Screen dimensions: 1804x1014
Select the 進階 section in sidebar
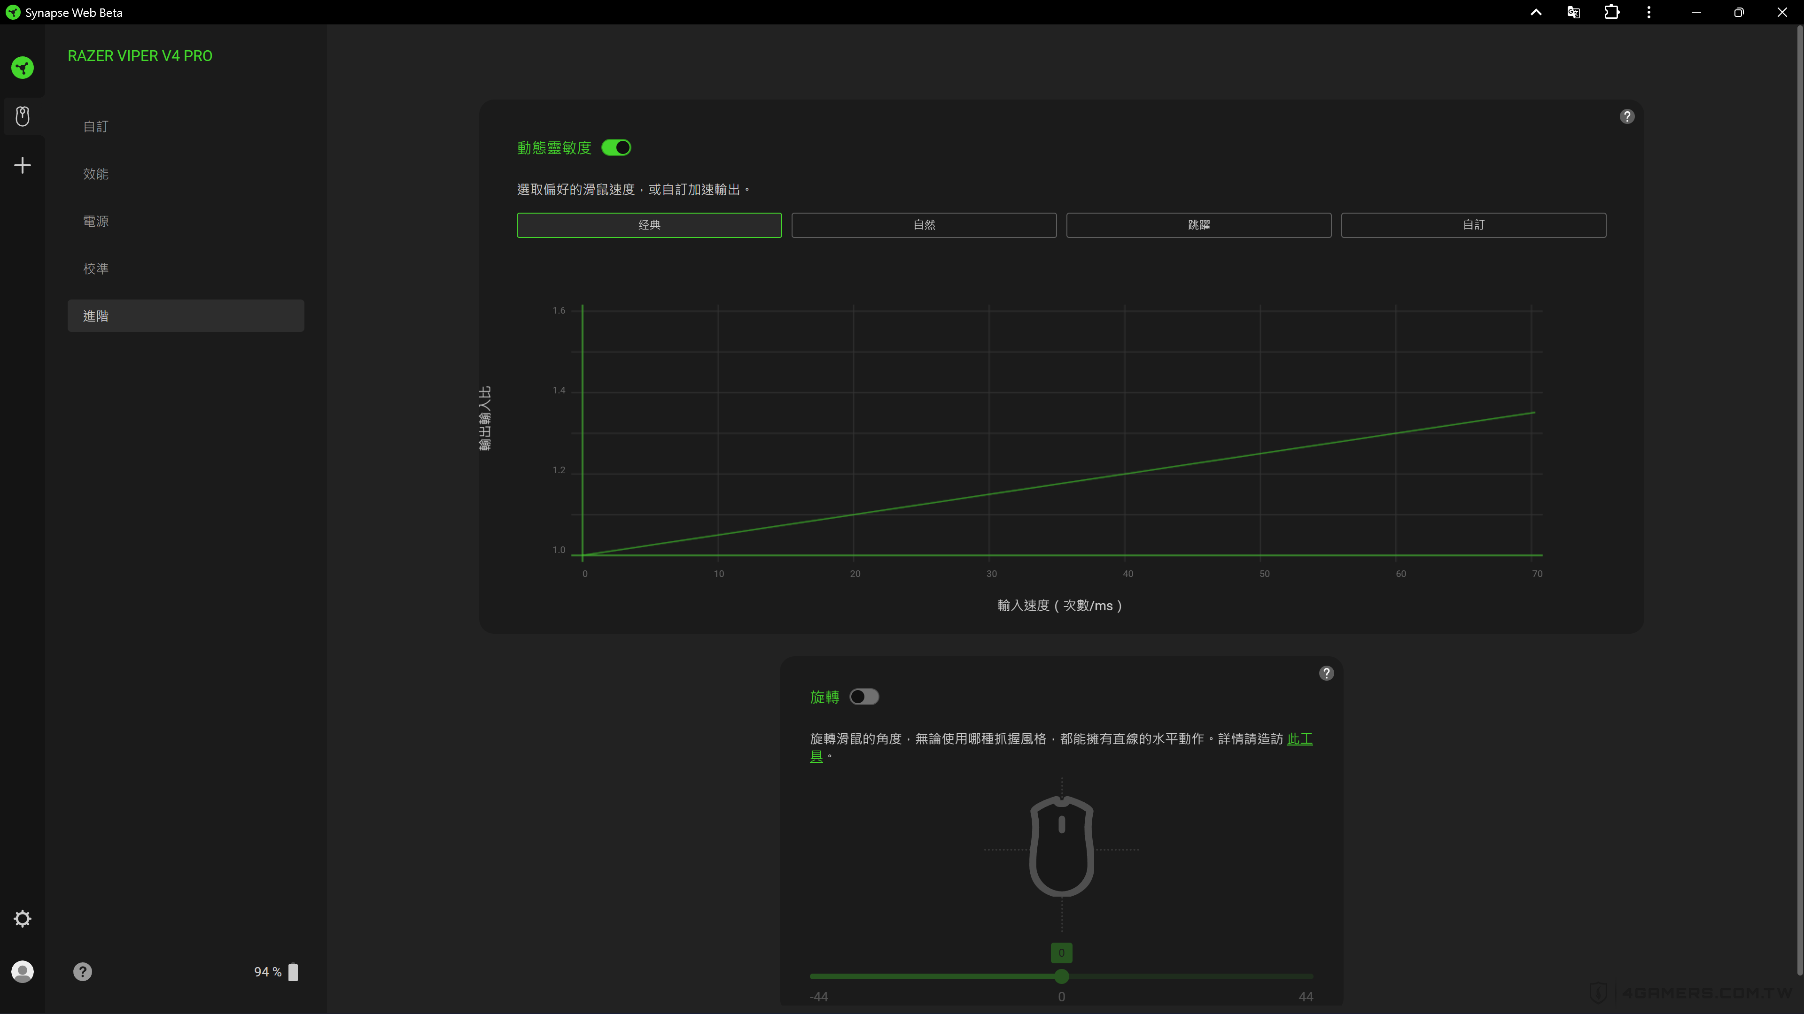(186, 315)
